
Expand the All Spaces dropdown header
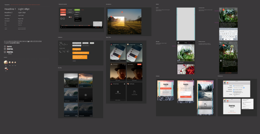(77, 15)
